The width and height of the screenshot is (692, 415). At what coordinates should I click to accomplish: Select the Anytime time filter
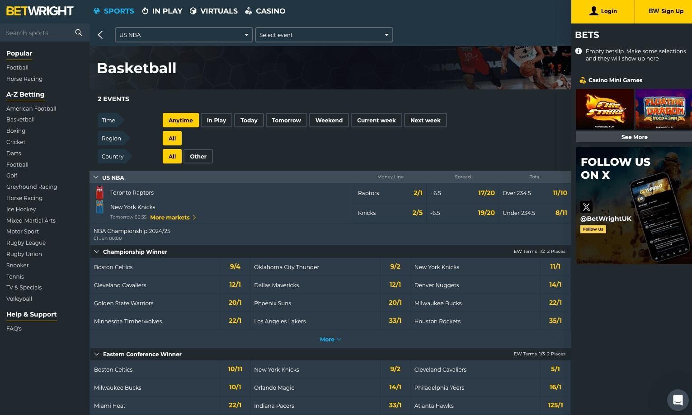181,120
